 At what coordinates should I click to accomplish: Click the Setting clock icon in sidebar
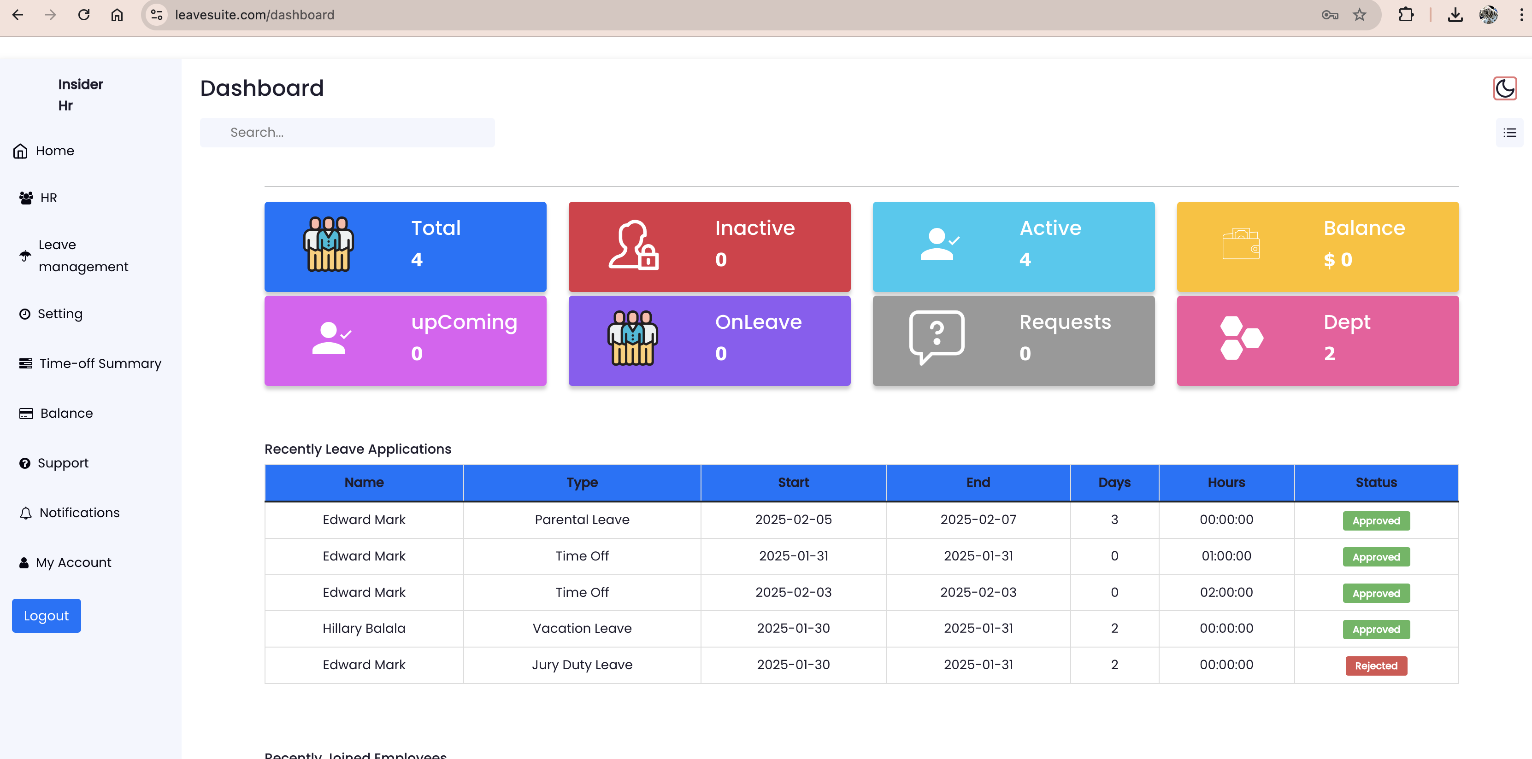coord(24,314)
